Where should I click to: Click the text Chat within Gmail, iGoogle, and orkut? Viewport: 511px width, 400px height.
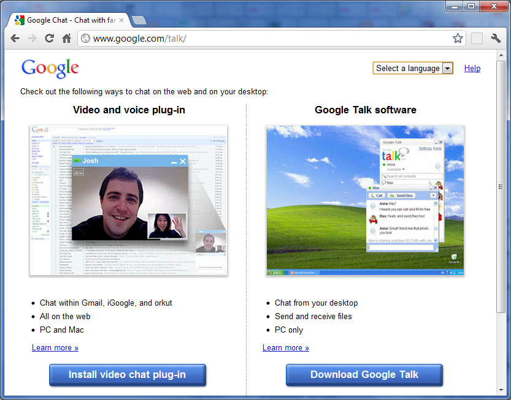(106, 303)
